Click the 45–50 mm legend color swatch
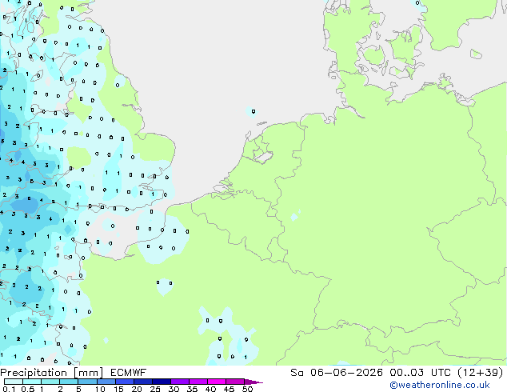The height and width of the screenshot is (392, 507). [235, 382]
